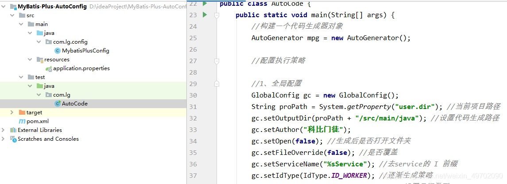Screen dimensions: 507x184
Task: Collapse the com.lg package node
Action: [x=39, y=95]
